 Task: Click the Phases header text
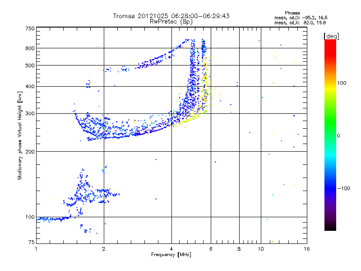pyautogui.click(x=292, y=13)
